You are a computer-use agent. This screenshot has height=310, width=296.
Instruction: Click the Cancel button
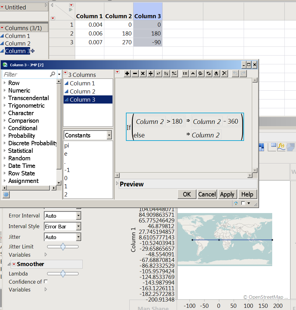pyautogui.click(x=207, y=194)
